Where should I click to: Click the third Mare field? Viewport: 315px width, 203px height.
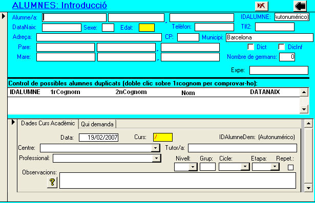[190, 57]
